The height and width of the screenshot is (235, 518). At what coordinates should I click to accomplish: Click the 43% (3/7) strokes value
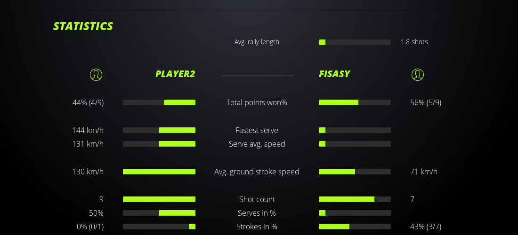point(426,227)
